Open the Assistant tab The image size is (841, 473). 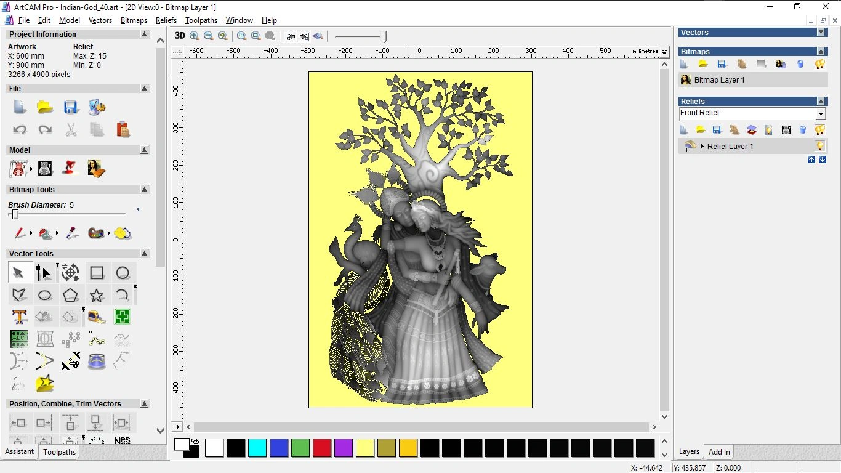tap(20, 451)
